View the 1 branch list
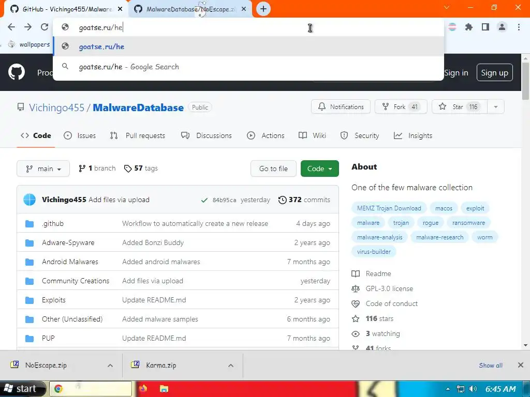The image size is (530, 397). coord(97,168)
